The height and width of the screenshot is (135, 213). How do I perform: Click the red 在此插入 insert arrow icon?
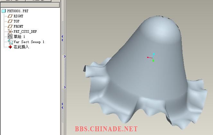(10, 47)
